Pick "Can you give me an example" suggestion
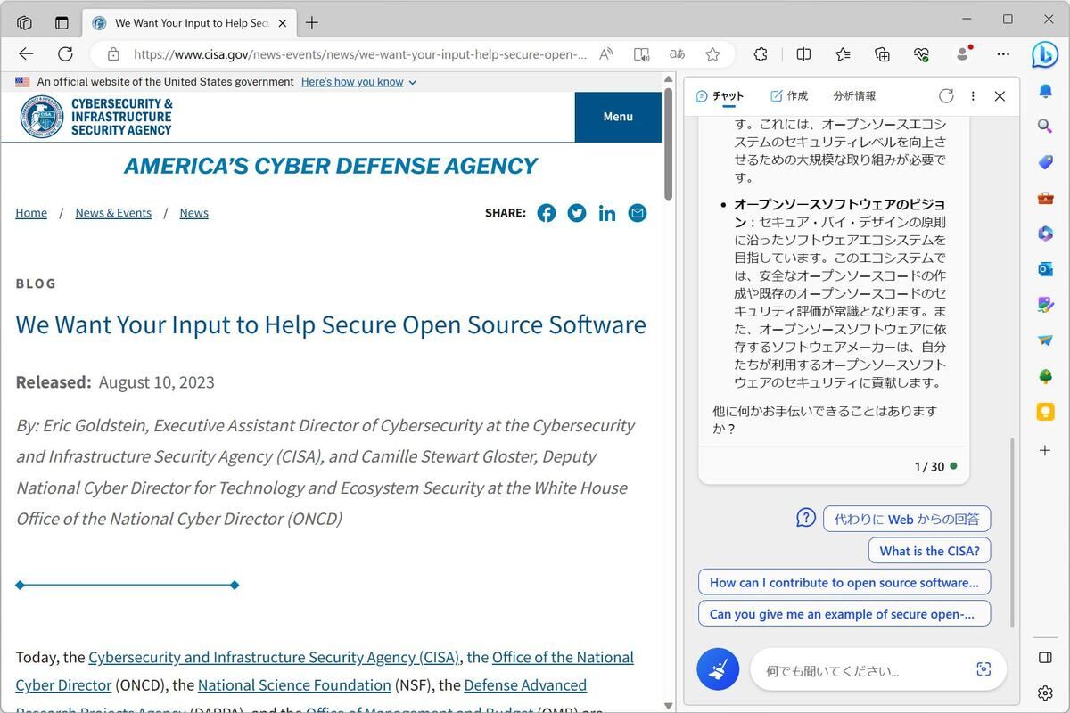This screenshot has width=1070, height=713. 844,613
